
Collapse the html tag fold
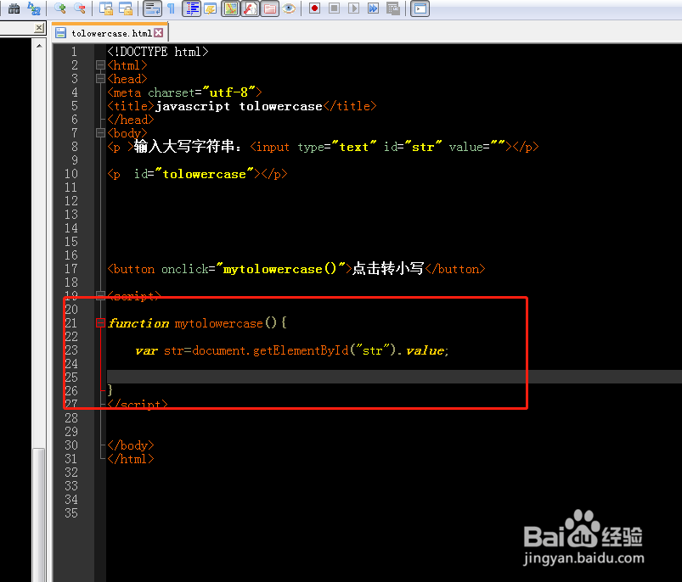(x=100, y=65)
